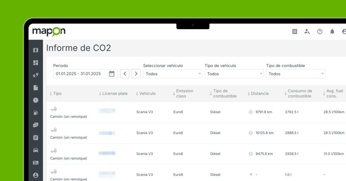Image resolution: width=346 pixels, height=181 pixels.
Task: Go to the previous period
Action: (x=125, y=74)
